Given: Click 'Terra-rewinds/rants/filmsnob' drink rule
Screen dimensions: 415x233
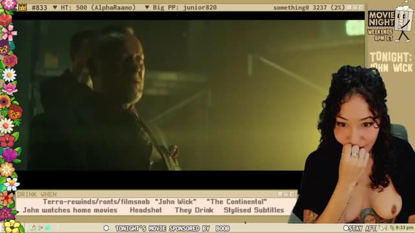Looking at the screenshot, I should [97, 202].
